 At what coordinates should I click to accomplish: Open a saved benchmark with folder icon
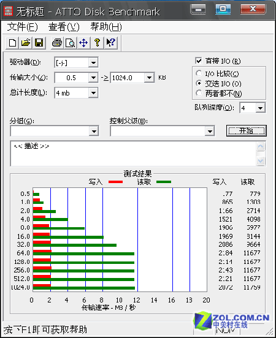[26, 43]
